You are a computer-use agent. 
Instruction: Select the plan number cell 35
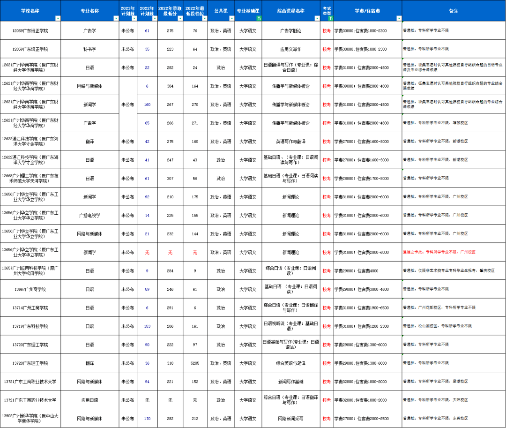click(147, 49)
